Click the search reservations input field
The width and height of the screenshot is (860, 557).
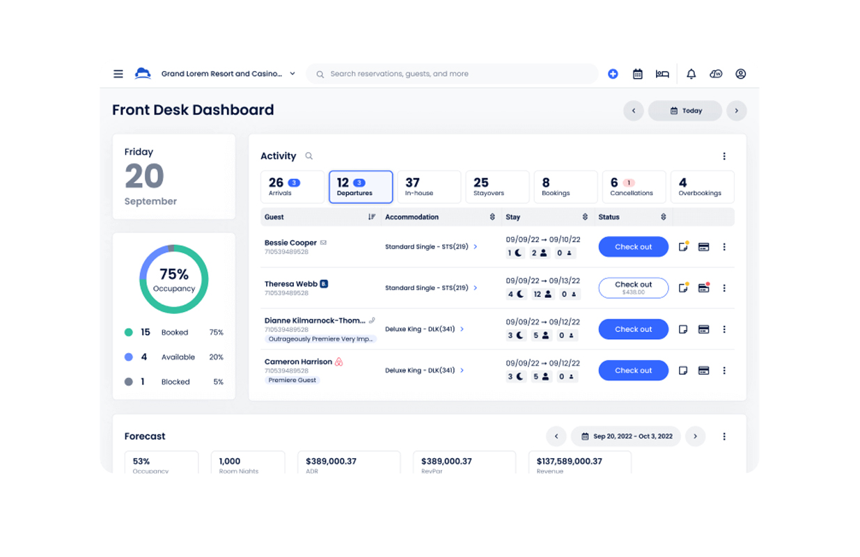coord(453,74)
